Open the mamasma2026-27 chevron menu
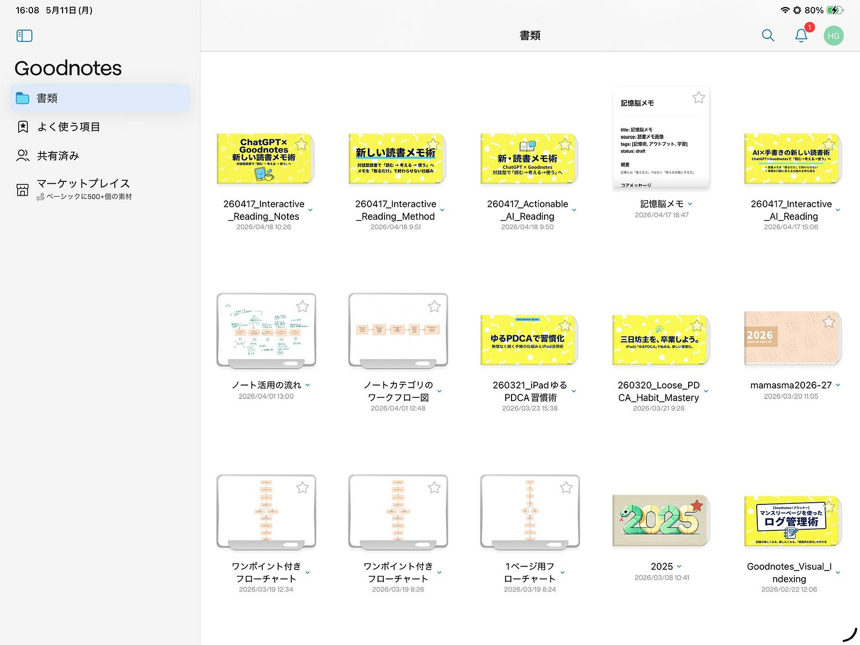The image size is (860, 645). click(838, 385)
